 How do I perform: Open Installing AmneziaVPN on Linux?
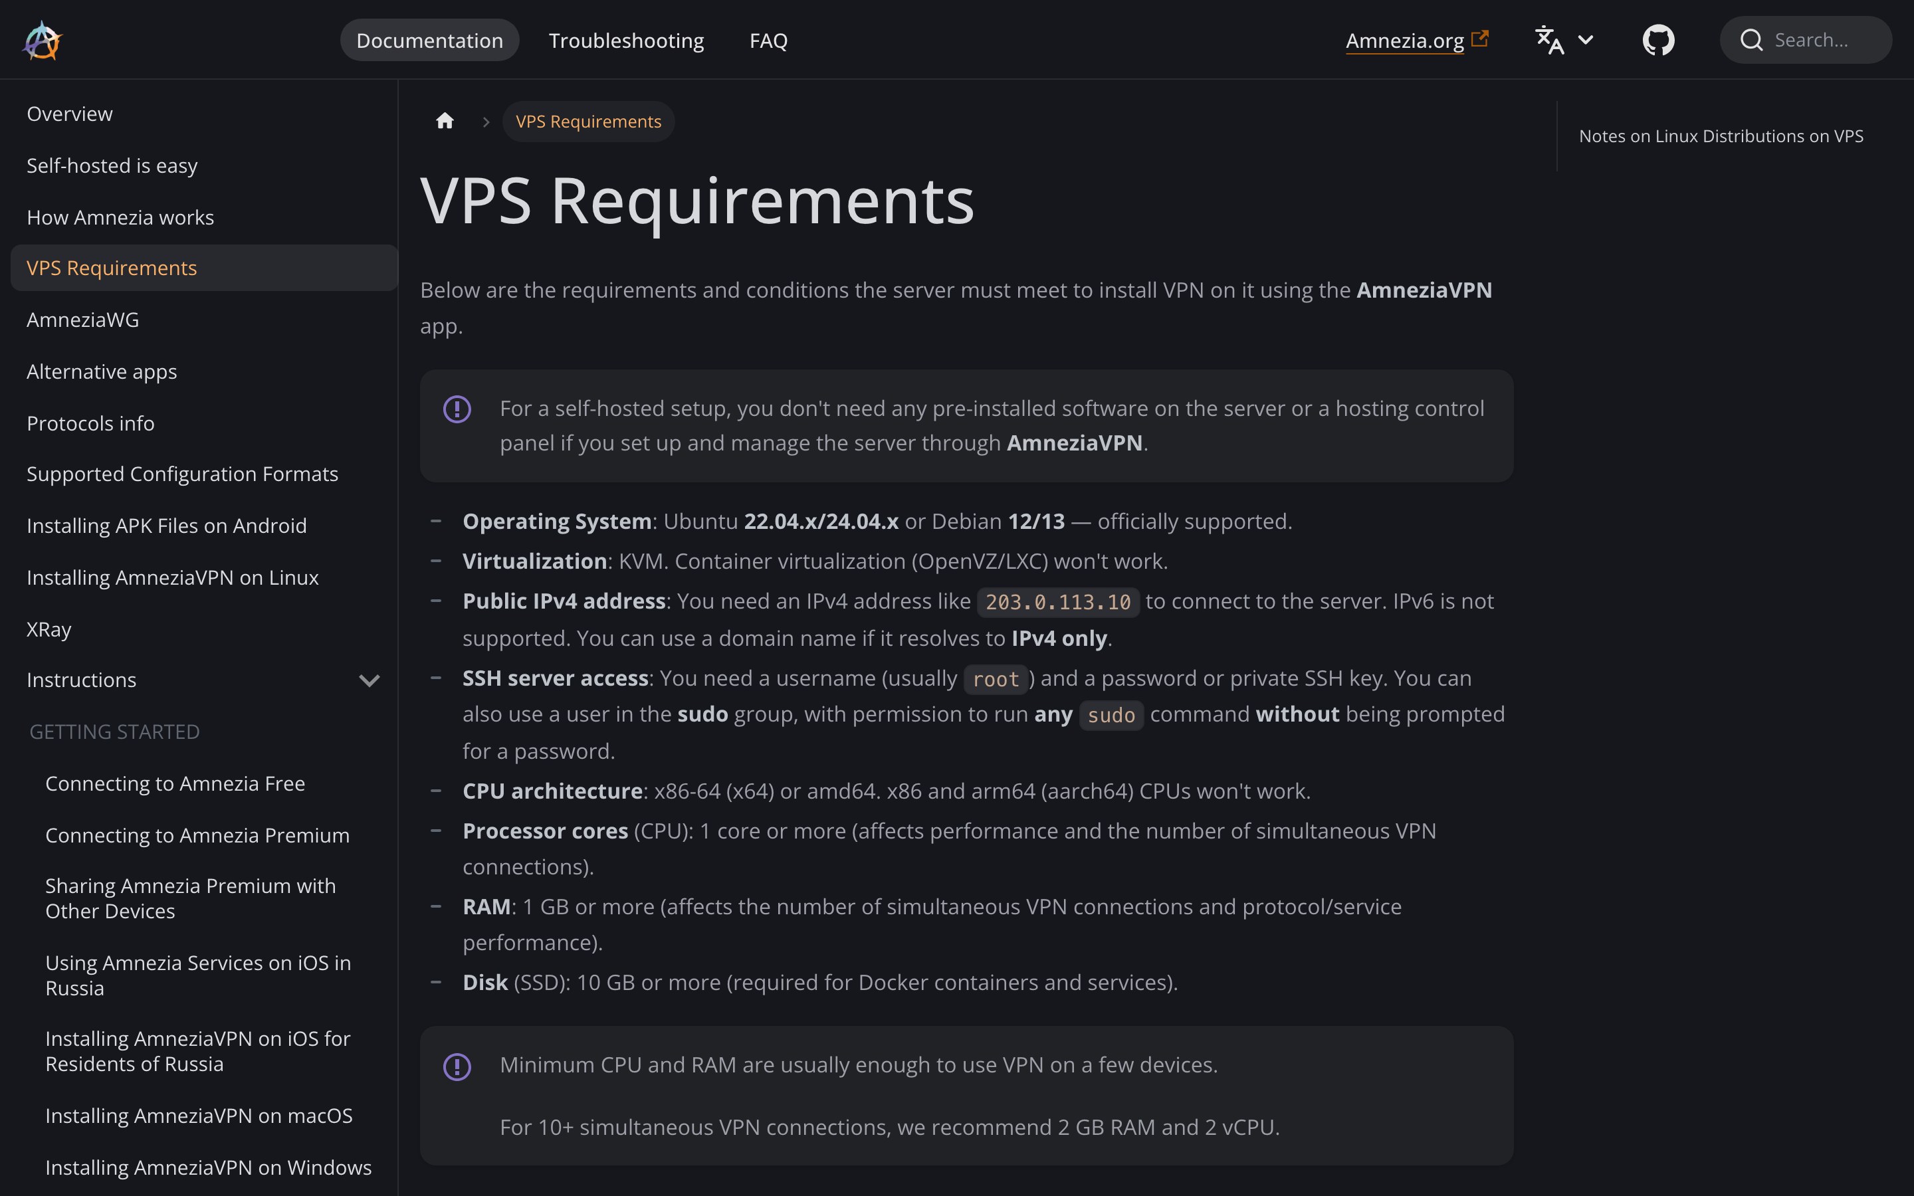pyautogui.click(x=204, y=577)
